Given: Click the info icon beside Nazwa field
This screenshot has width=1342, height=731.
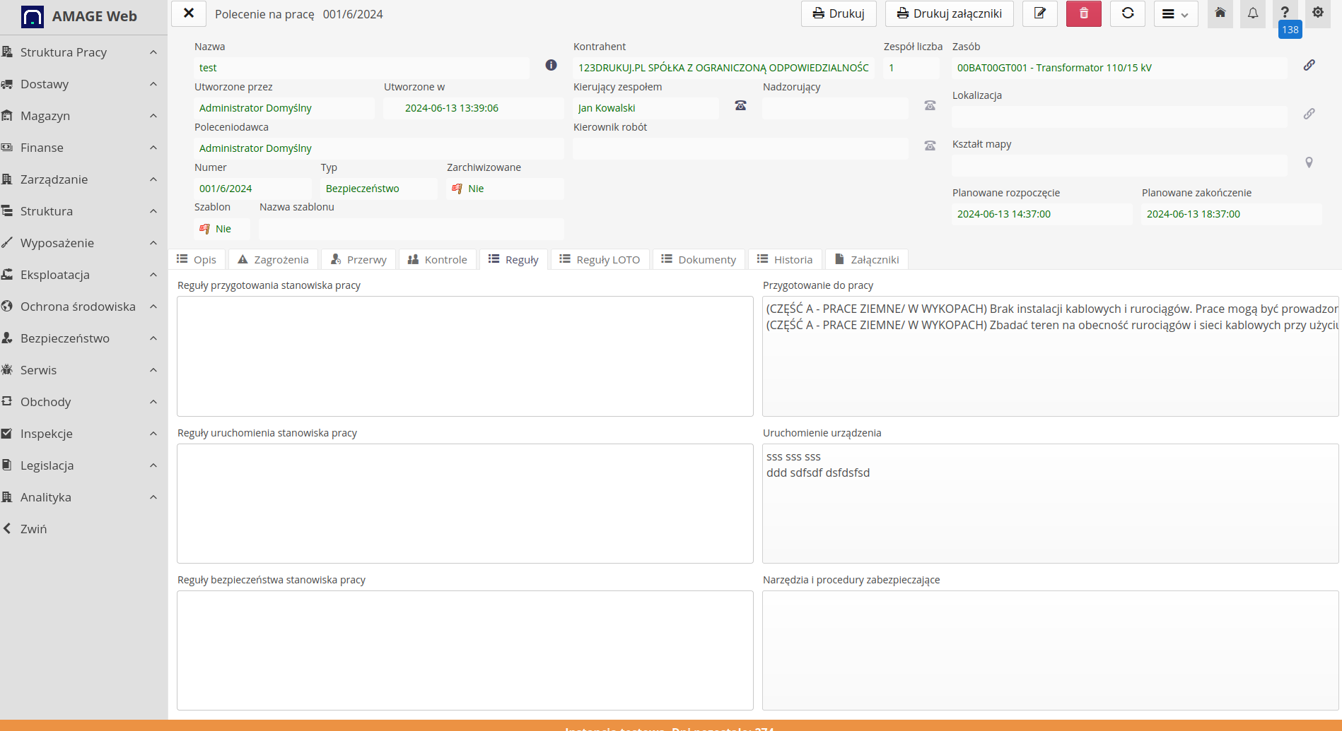Looking at the screenshot, I should pyautogui.click(x=551, y=65).
